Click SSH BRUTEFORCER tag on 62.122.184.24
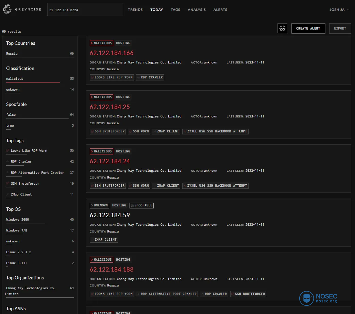355x314 pixels. point(108,186)
